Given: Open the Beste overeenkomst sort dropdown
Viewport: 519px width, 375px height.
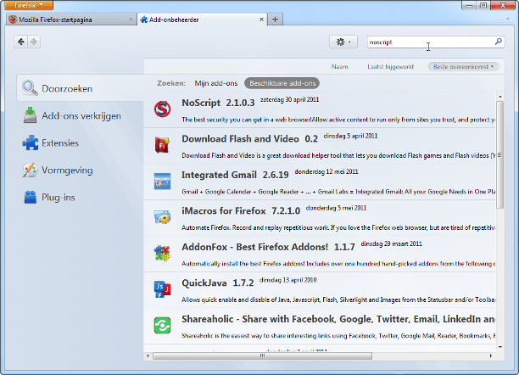Looking at the screenshot, I should pos(463,66).
